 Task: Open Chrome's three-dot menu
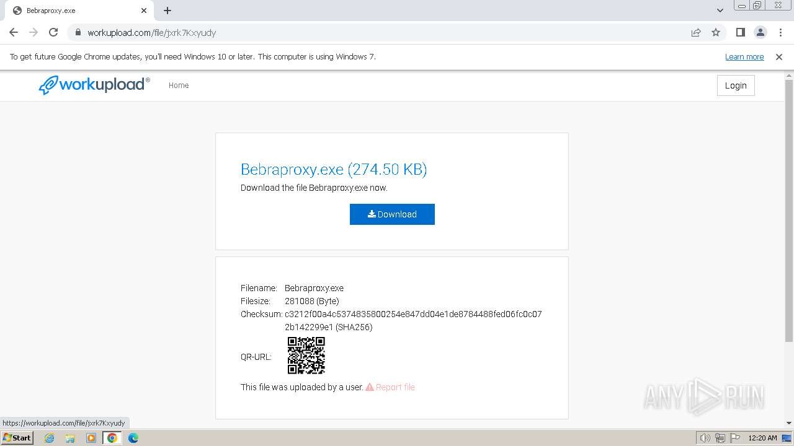coord(780,32)
